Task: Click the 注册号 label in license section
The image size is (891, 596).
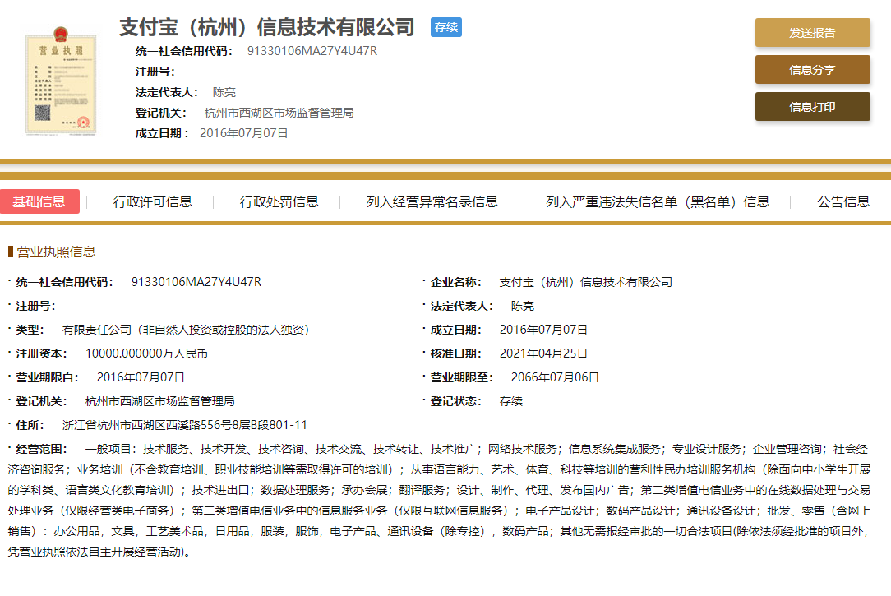Action: click(35, 306)
